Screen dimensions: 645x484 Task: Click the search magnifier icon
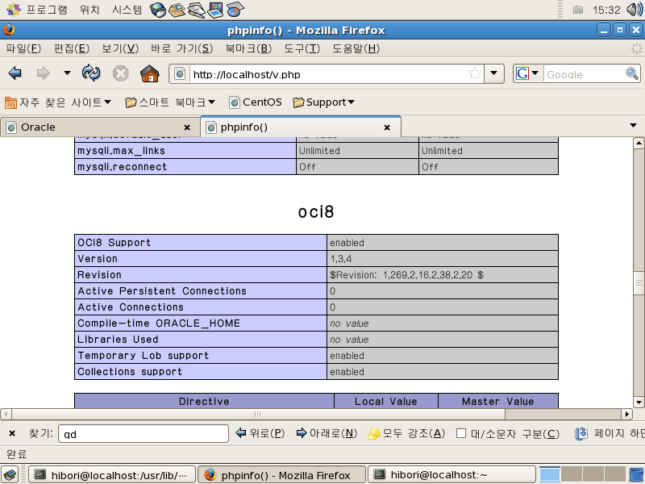click(x=632, y=73)
